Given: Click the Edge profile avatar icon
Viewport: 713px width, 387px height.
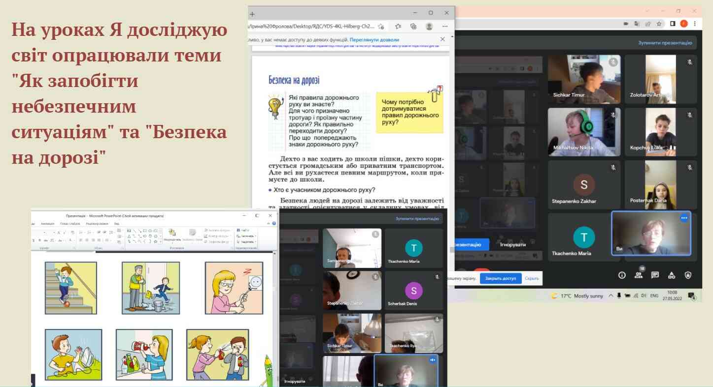Looking at the screenshot, I should (429, 26).
